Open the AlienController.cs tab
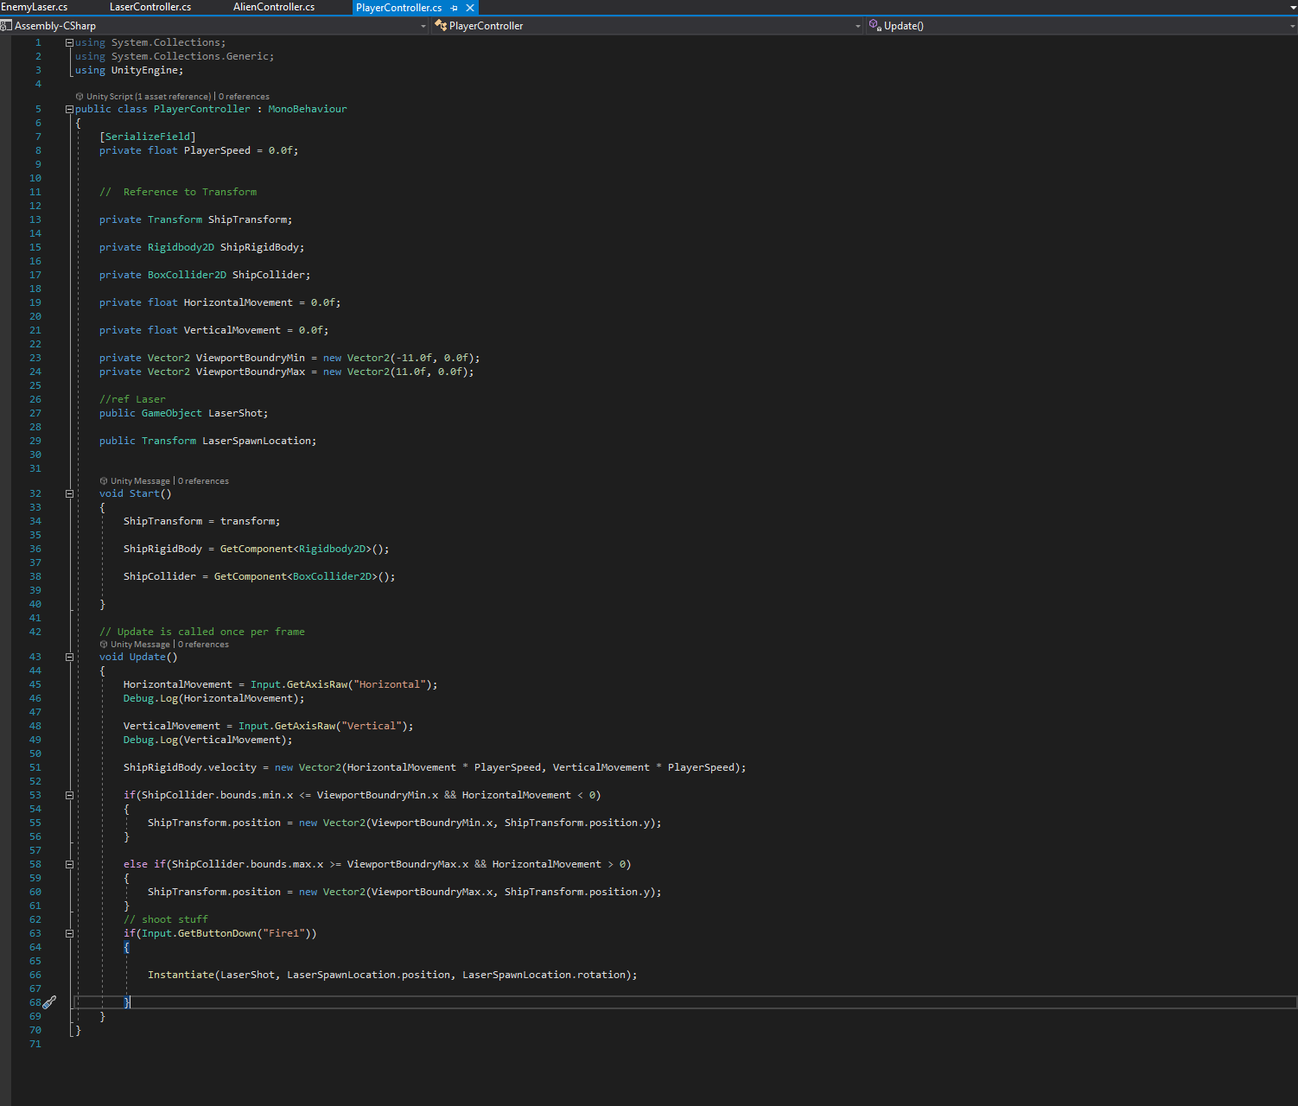 [x=274, y=7]
